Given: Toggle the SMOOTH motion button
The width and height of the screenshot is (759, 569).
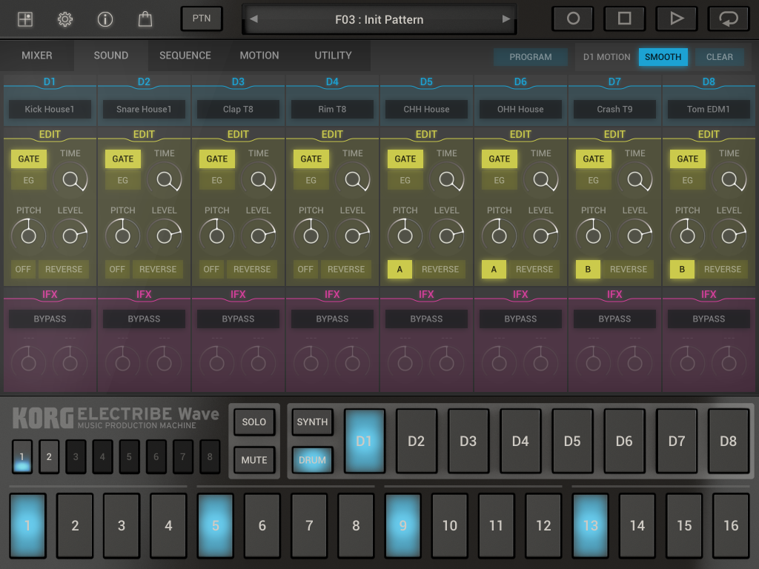Looking at the screenshot, I should click(x=663, y=57).
